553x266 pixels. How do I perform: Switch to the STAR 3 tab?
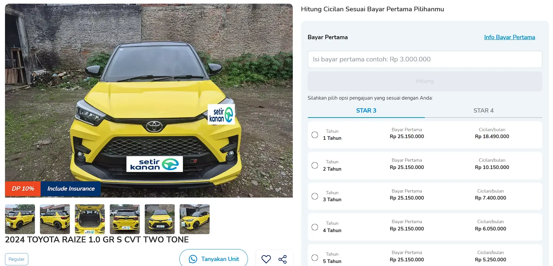[x=366, y=111]
